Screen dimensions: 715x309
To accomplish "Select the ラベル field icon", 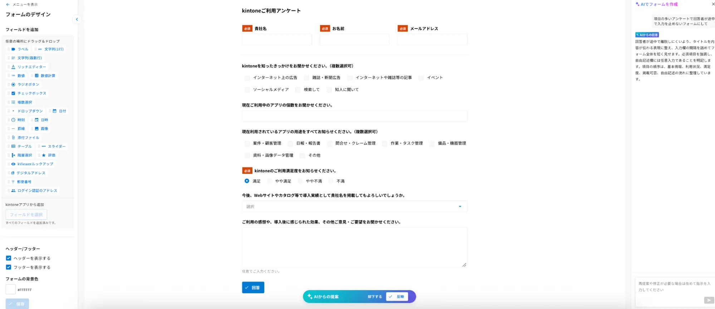I will (13, 49).
